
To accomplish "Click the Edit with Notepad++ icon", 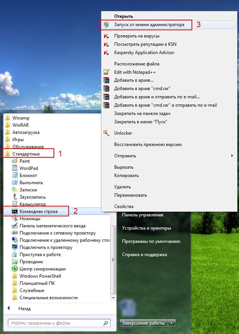I will [106, 72].
